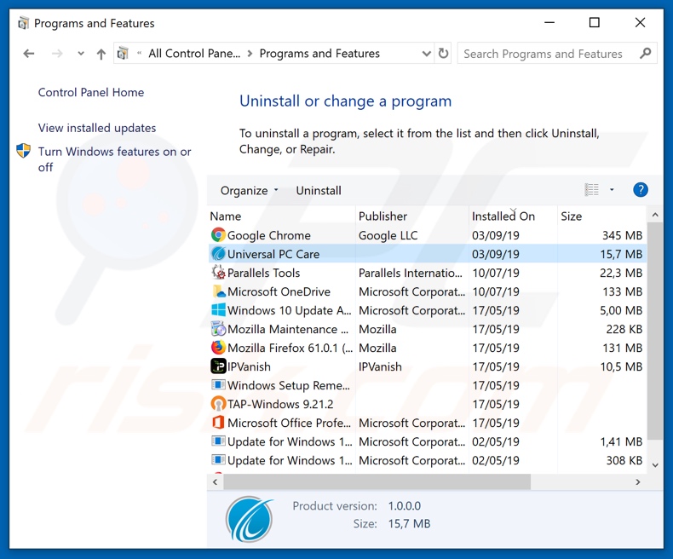Click the Windows Setup Remediation icon

pos(218,385)
